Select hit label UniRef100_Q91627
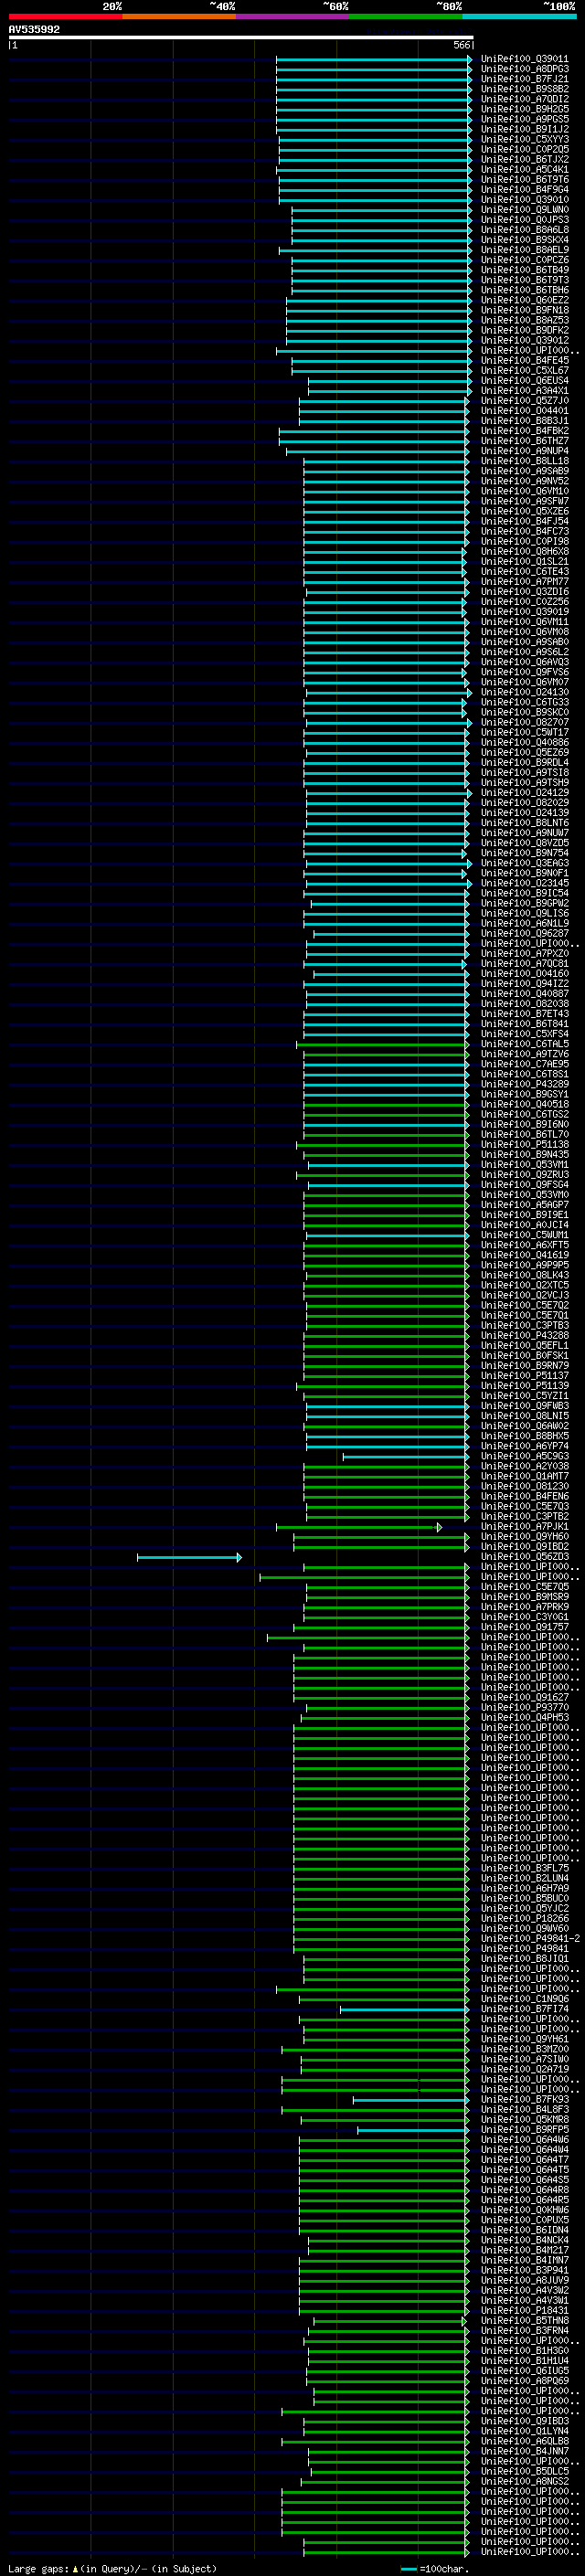The width and height of the screenshot is (585, 2576). 524,1697
